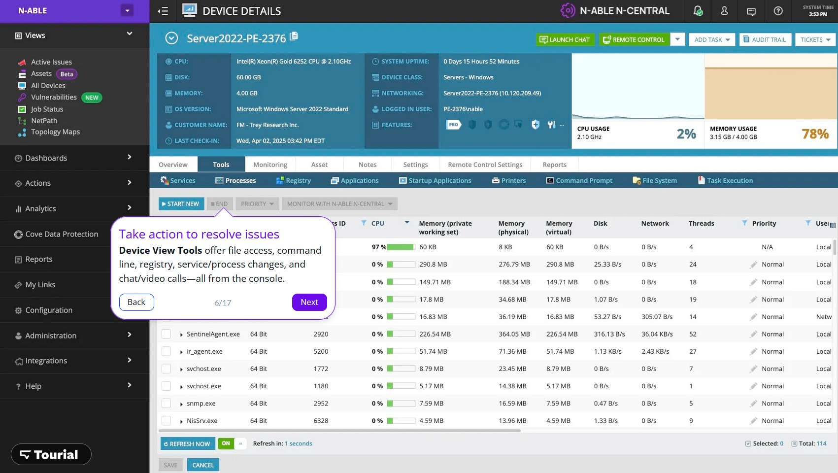Select the SentinelAgent.exe checkbox
This screenshot has width=838, height=473.
coord(167,334)
